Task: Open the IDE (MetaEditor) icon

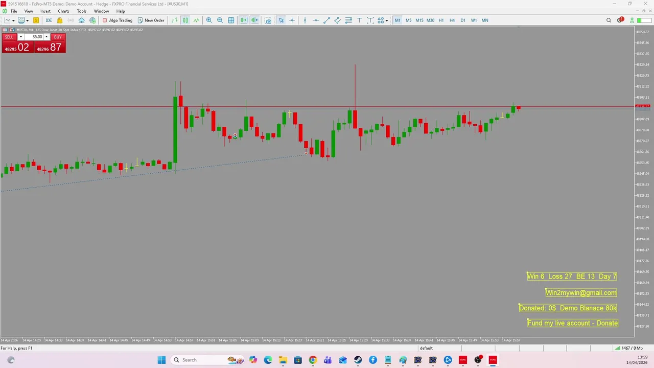Action: 49,20
